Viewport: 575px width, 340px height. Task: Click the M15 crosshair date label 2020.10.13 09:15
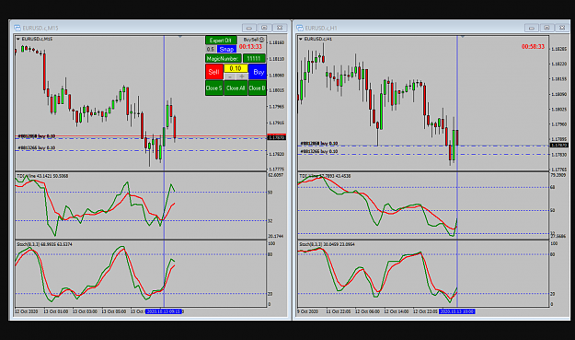tap(164, 311)
